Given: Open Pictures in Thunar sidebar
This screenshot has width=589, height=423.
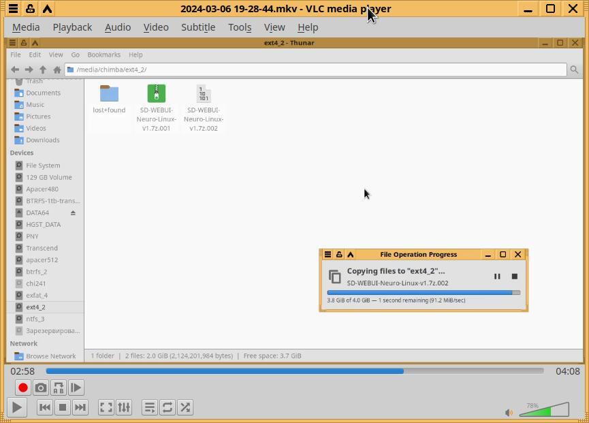Looking at the screenshot, I should [x=38, y=116].
